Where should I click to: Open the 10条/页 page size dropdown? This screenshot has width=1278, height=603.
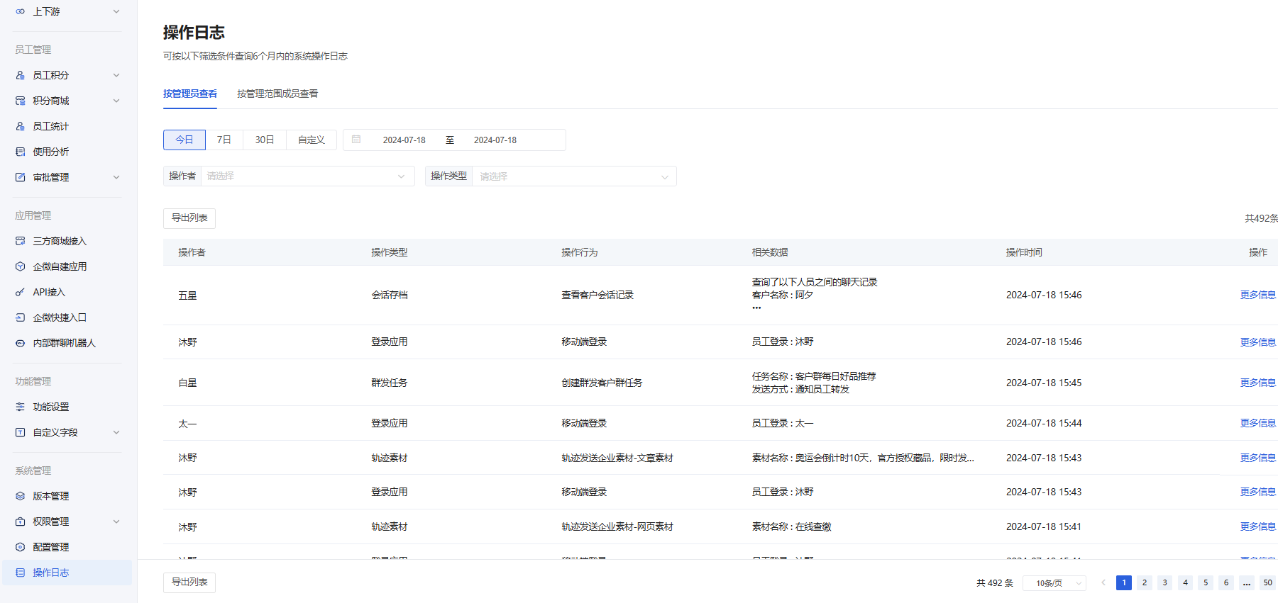click(1054, 583)
